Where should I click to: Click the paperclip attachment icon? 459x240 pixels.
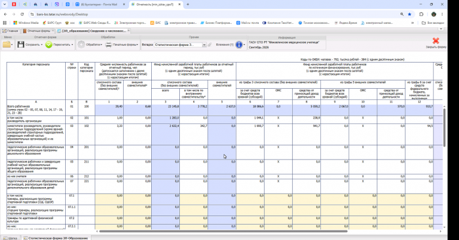(x=210, y=45)
